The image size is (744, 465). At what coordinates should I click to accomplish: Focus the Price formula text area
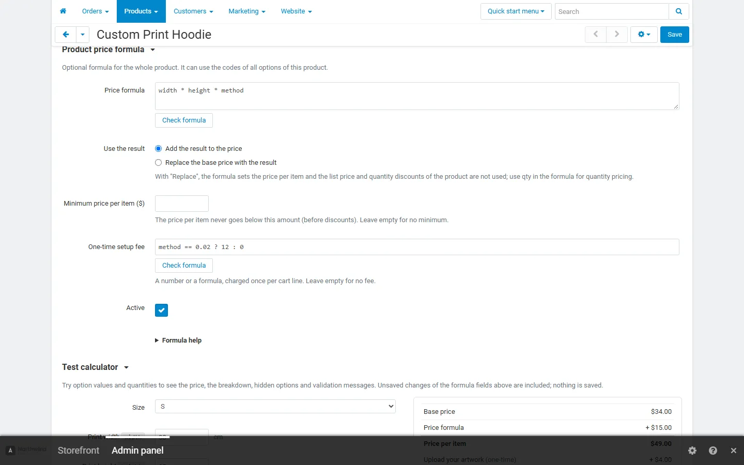417,96
